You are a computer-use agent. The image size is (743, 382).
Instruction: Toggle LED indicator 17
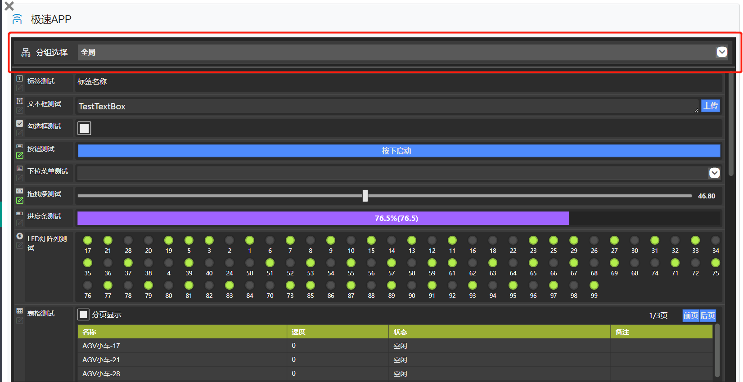(x=88, y=240)
